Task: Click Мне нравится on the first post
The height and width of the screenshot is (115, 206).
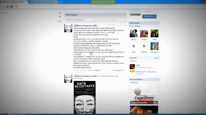Action: [118, 70]
